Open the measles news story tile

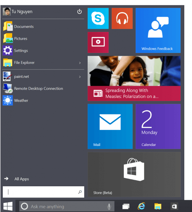click(x=134, y=78)
